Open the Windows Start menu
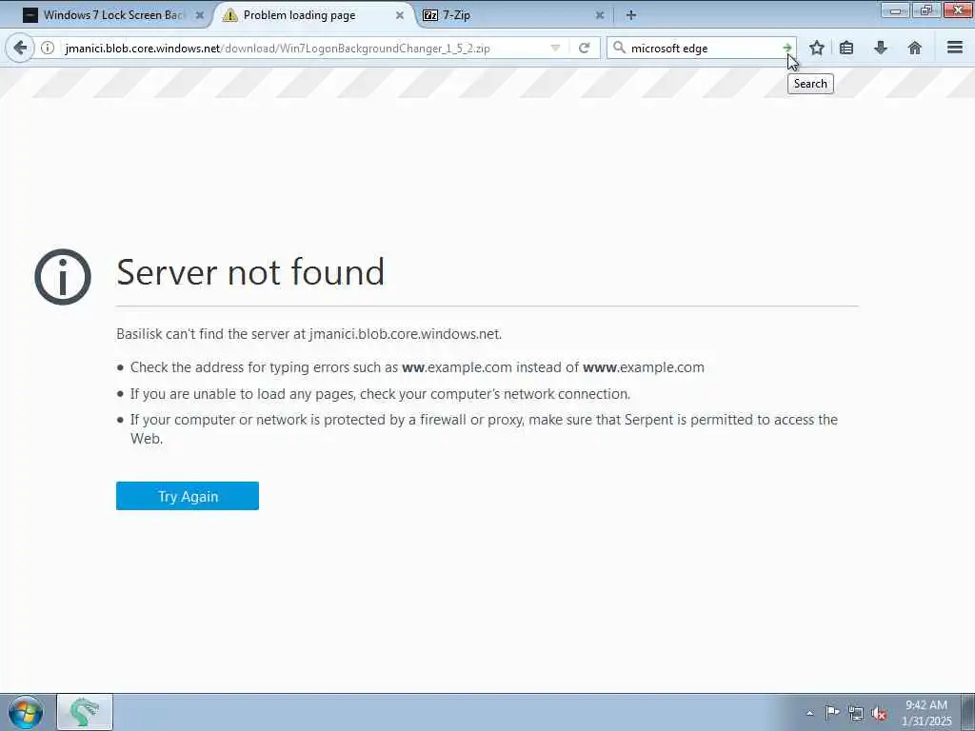Image resolution: width=975 pixels, height=731 pixels. coord(26,712)
